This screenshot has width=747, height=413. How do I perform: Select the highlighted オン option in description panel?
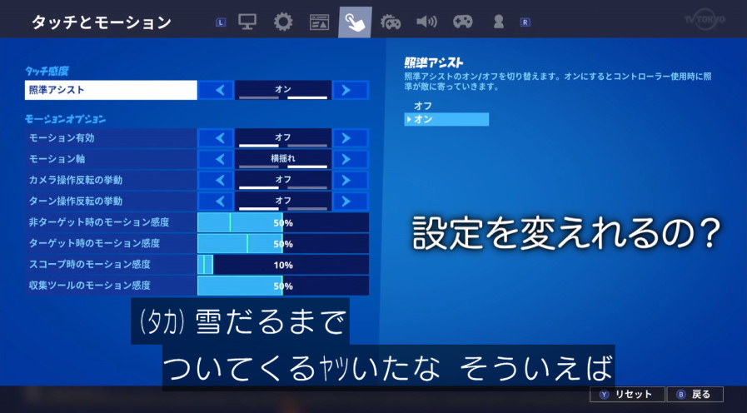[x=446, y=120]
